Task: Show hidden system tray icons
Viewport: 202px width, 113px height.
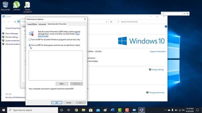Action: 165,110
